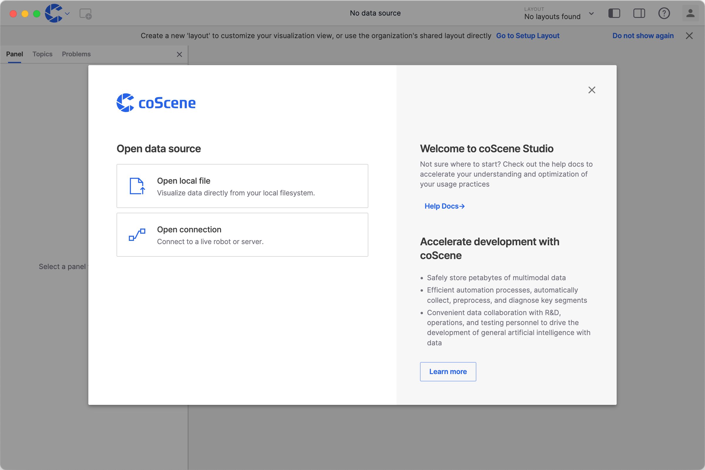Screen dimensions: 705x470
Task: Open the coScene app menu logo
Action: coord(54,13)
